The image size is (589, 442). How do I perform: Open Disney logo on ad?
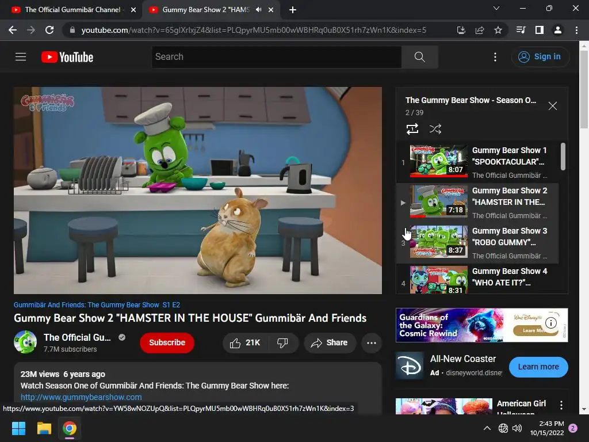pyautogui.click(x=410, y=367)
